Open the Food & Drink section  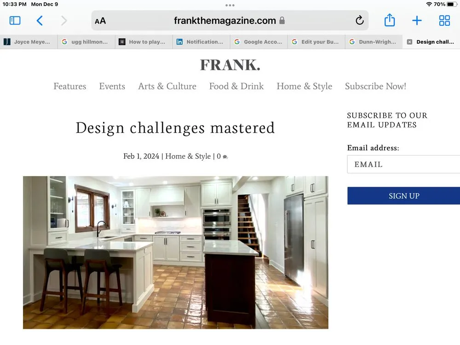click(236, 86)
